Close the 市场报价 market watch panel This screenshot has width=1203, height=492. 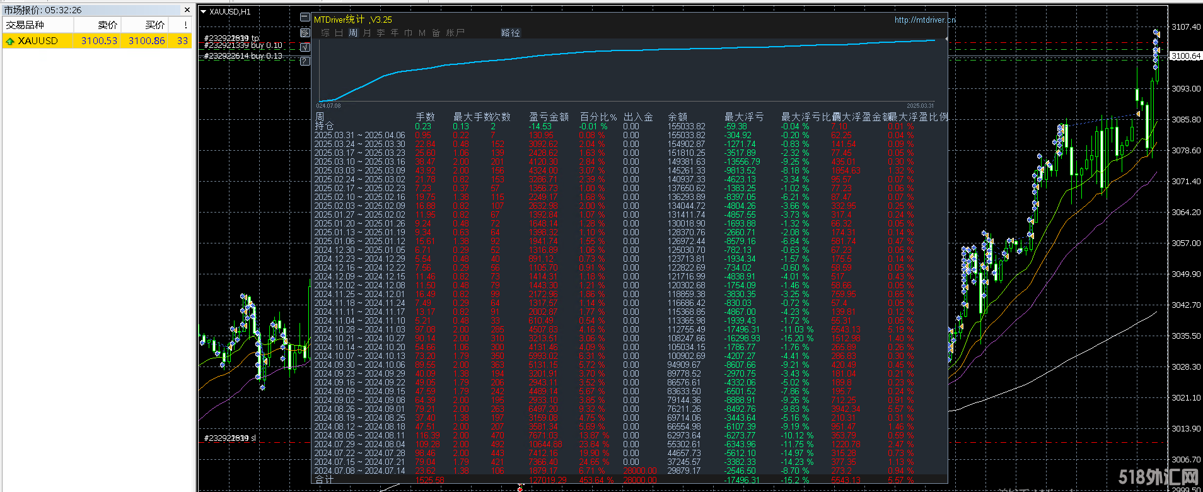tap(187, 10)
